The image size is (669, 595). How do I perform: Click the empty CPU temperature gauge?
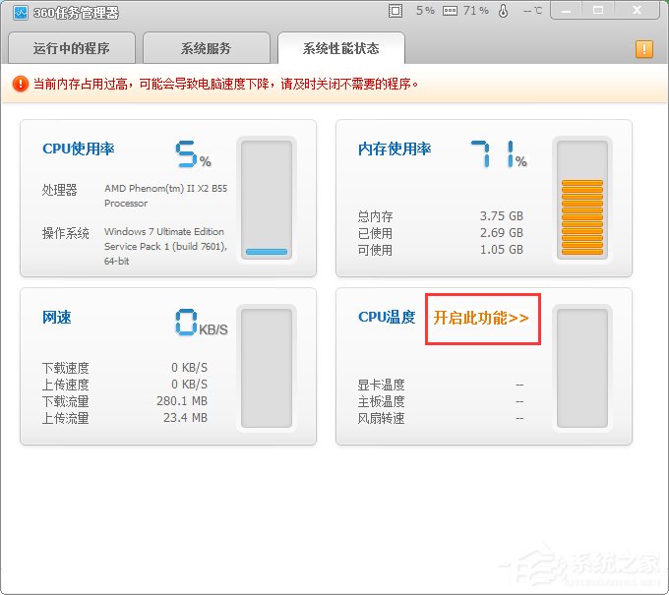click(581, 368)
